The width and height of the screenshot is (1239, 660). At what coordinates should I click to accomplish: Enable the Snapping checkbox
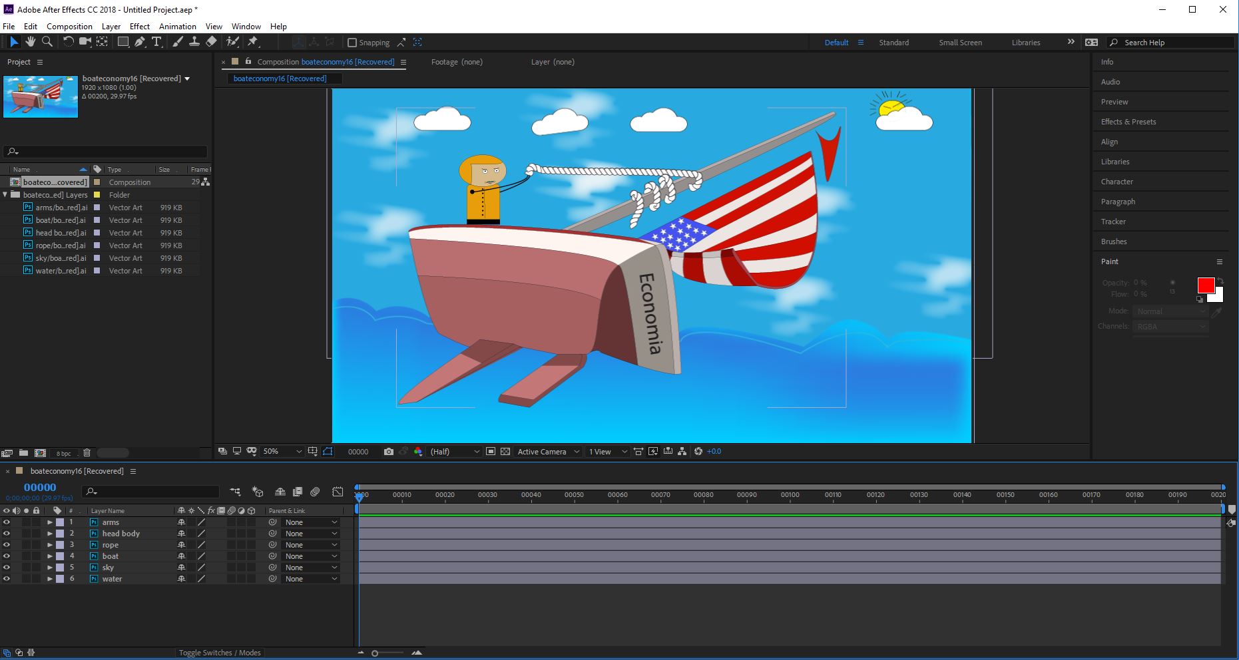(x=352, y=43)
